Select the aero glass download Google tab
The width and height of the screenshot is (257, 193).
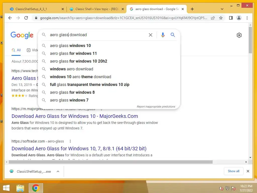click(157, 9)
